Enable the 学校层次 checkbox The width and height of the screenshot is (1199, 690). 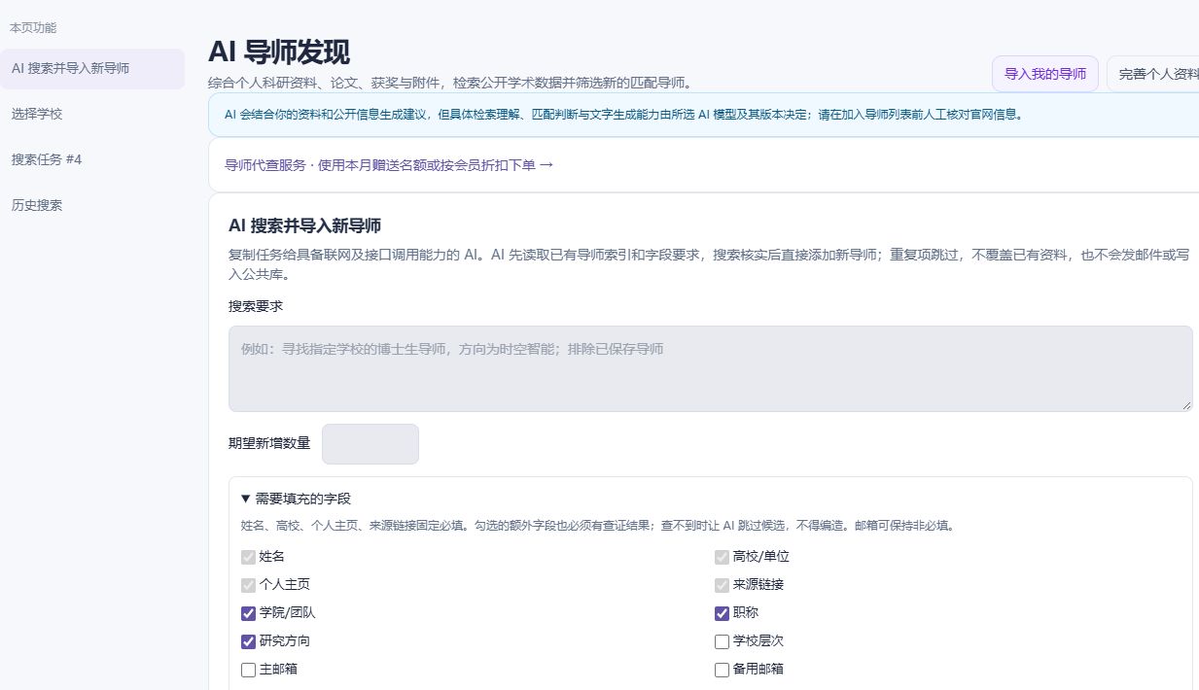click(722, 641)
